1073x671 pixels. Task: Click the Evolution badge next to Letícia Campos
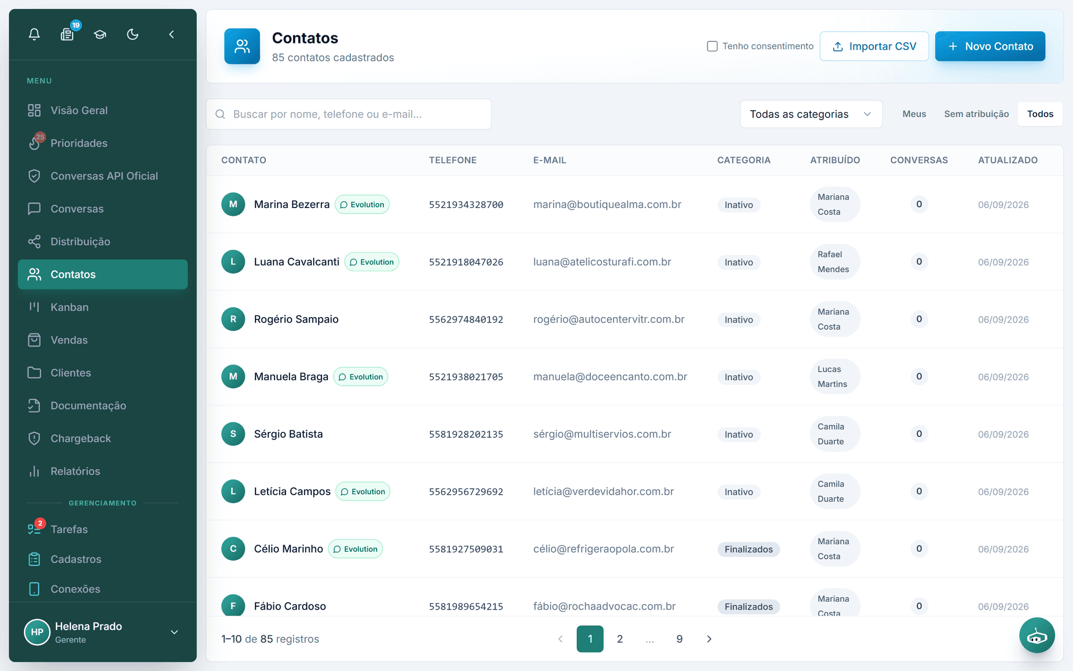(x=363, y=492)
